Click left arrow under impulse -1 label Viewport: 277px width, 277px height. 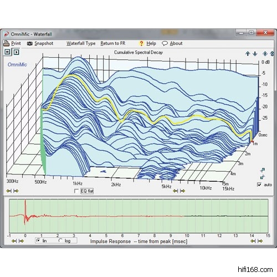14,241
